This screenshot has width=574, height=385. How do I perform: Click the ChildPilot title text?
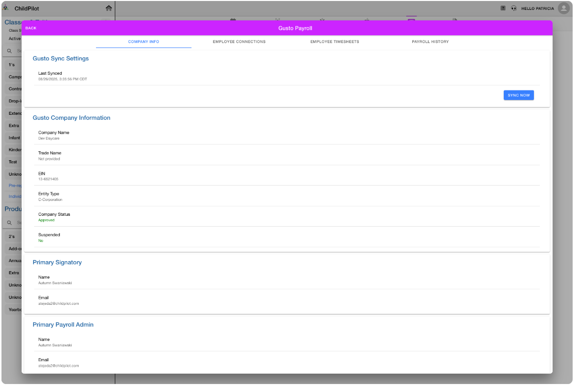pos(27,8)
